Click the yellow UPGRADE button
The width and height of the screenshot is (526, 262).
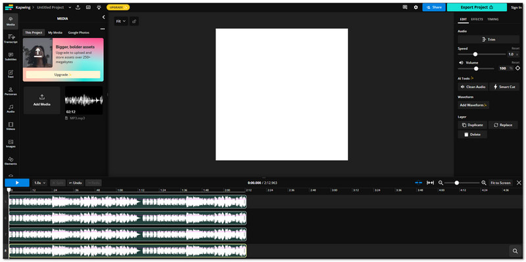(118, 7)
